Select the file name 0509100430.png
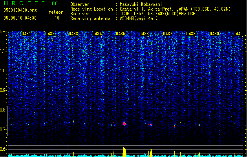The height and width of the screenshot is (157, 247). pos(20,10)
